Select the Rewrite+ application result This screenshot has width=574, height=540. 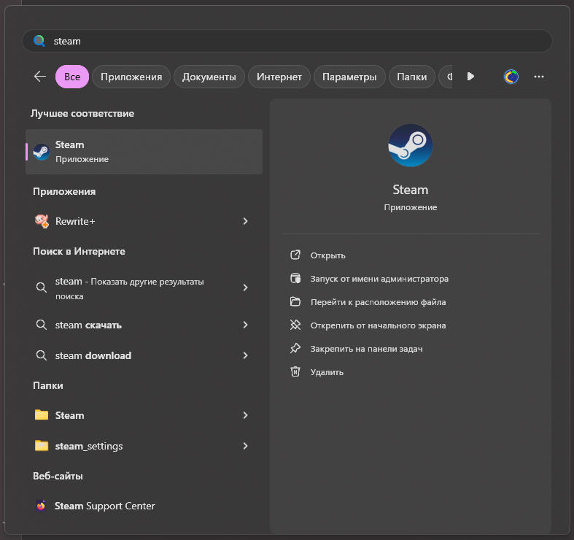(144, 221)
